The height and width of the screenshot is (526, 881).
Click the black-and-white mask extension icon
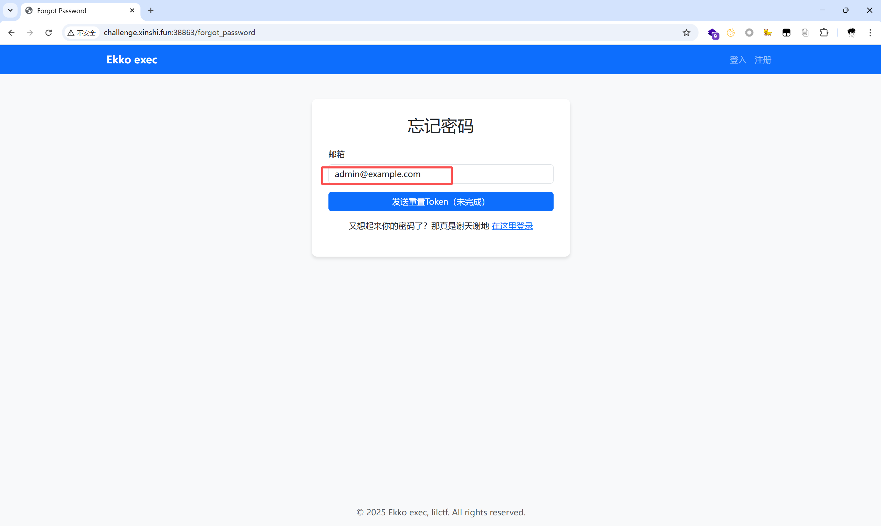786,33
